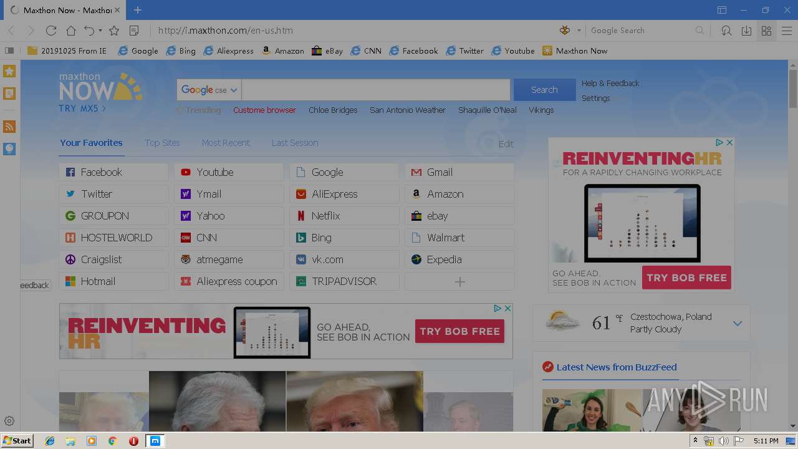
Task: Open the extensions grid icon
Action: point(767,31)
